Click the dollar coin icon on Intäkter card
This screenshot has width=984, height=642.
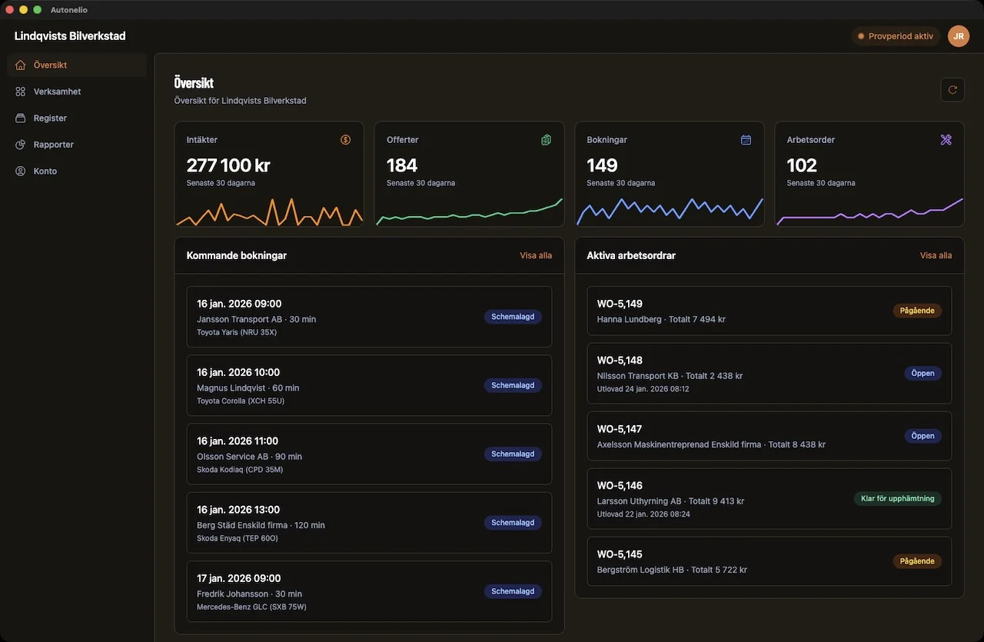345,139
